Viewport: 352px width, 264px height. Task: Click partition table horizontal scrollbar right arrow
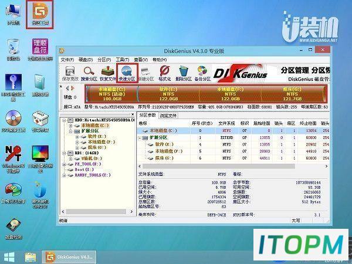pos(326,167)
